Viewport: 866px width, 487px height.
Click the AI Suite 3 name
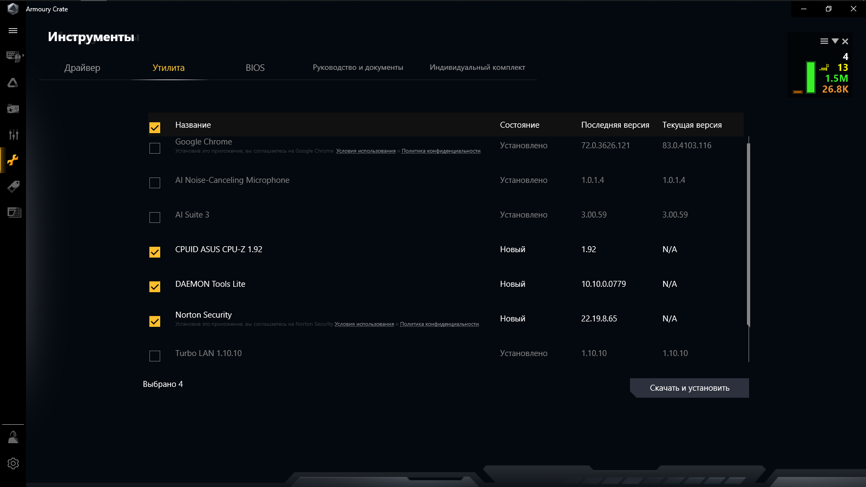(x=192, y=215)
